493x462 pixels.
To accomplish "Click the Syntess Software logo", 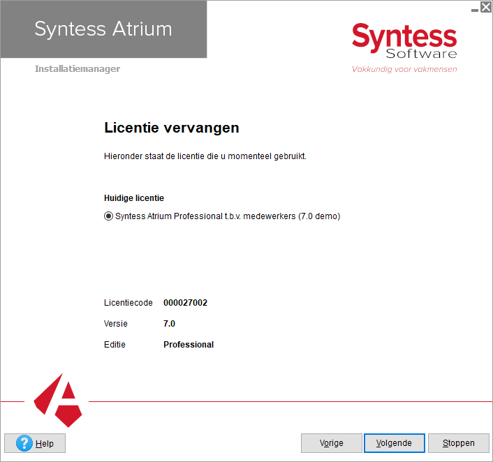I will click(404, 41).
